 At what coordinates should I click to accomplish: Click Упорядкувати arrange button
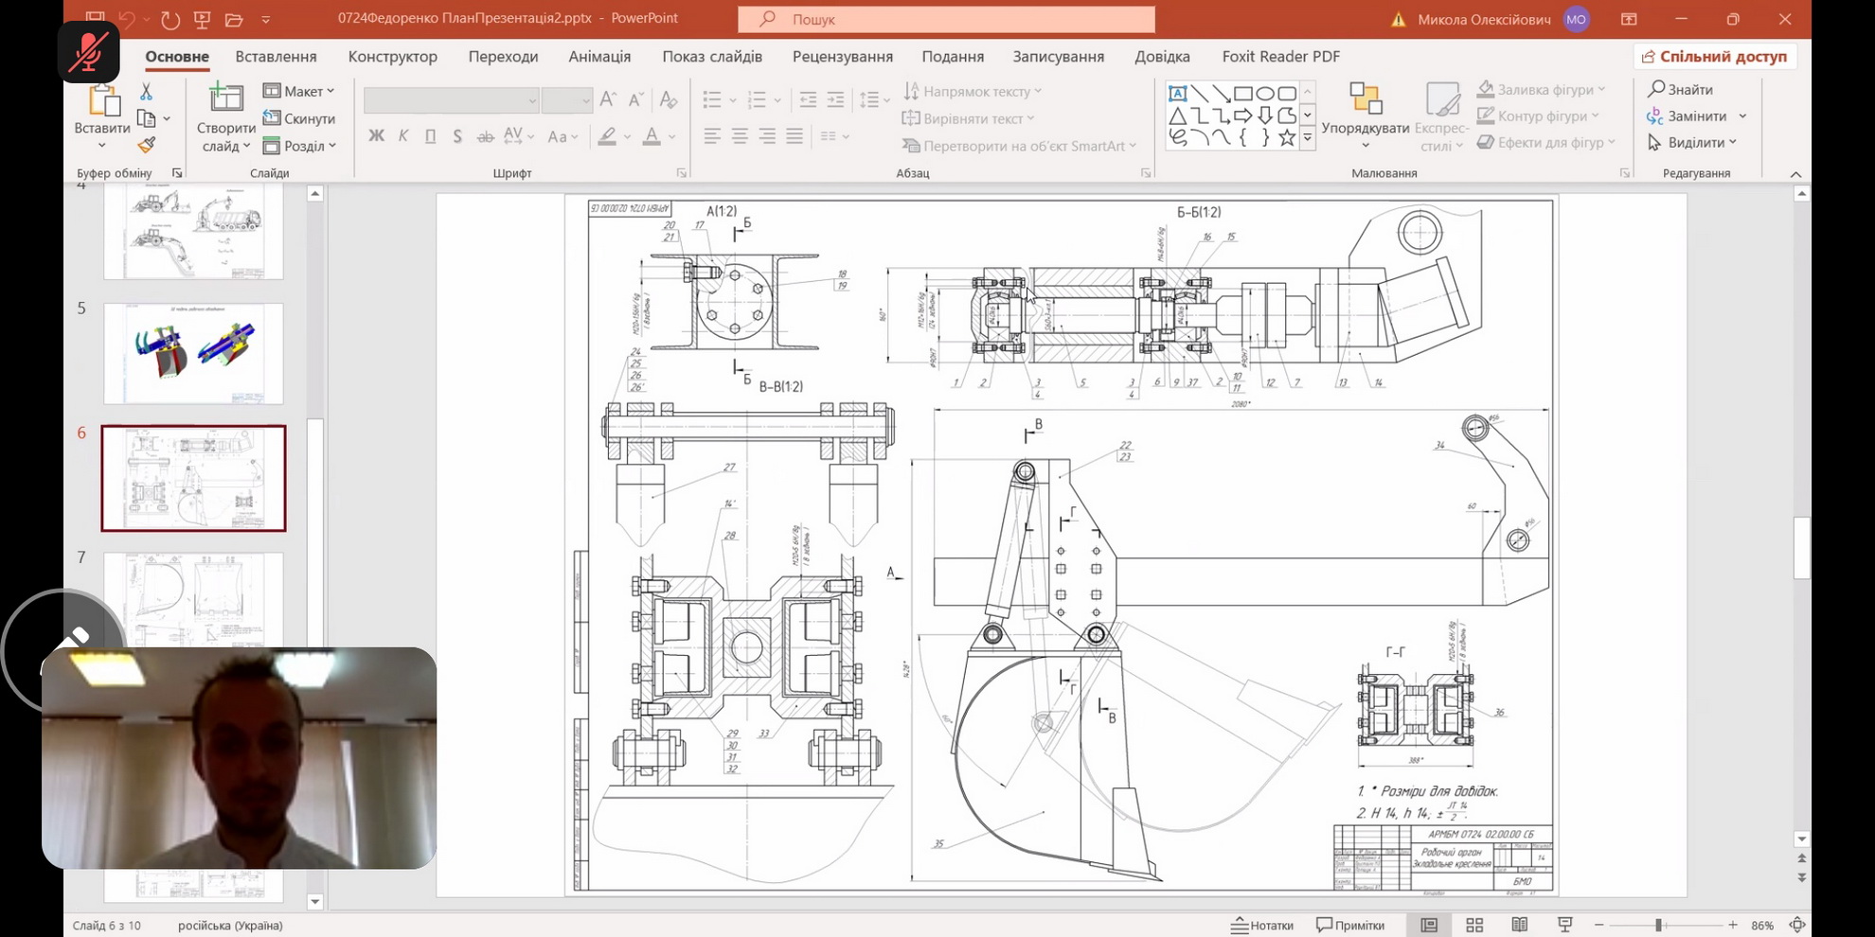pyautogui.click(x=1366, y=115)
